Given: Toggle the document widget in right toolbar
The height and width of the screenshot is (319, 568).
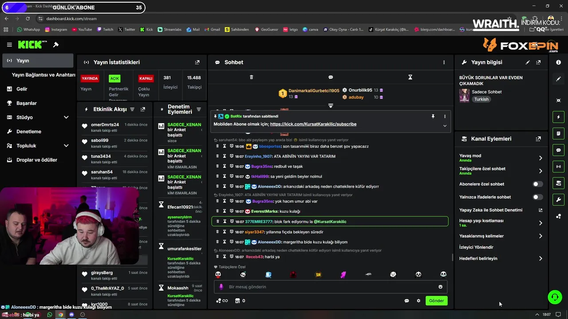Looking at the screenshot, I should point(558,133).
